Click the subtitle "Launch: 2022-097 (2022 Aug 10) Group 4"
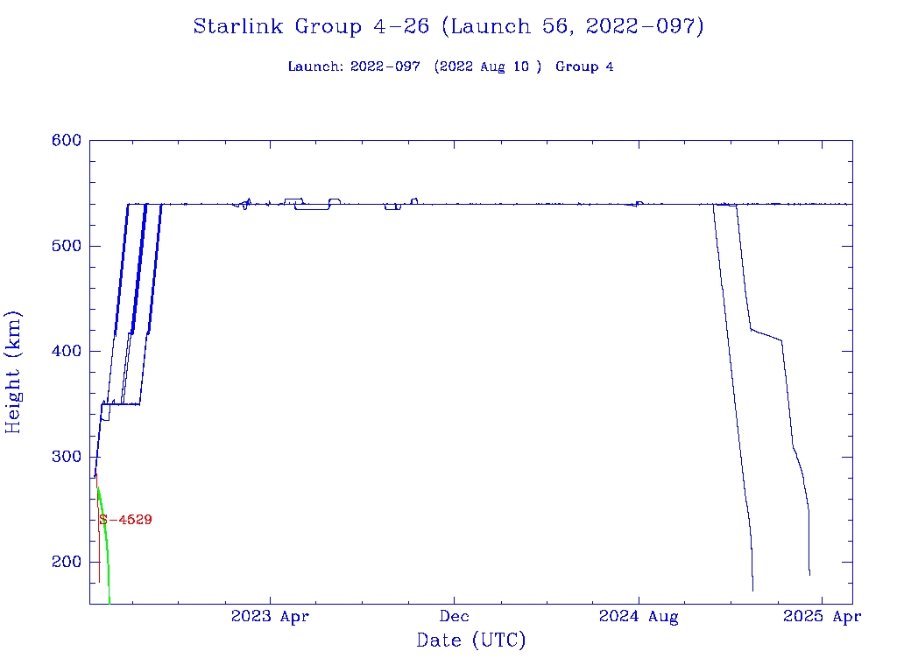Screen dimensions: 897x672 451,66
